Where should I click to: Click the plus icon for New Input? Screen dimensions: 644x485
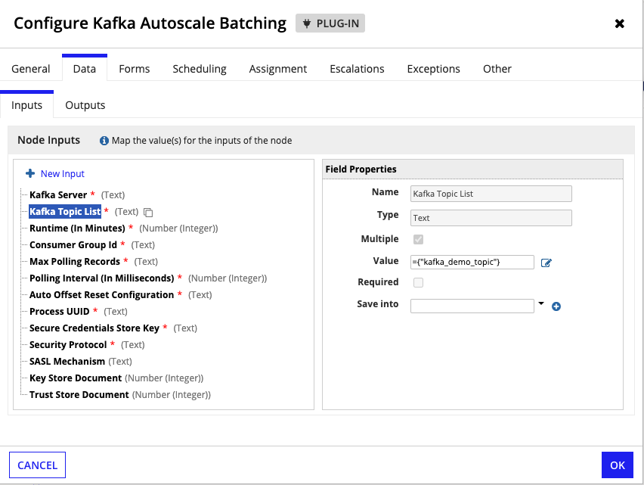pos(30,173)
